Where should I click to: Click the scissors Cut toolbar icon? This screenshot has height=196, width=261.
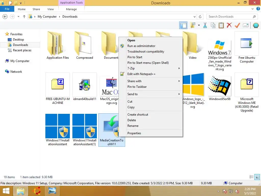click(x=205, y=25)
